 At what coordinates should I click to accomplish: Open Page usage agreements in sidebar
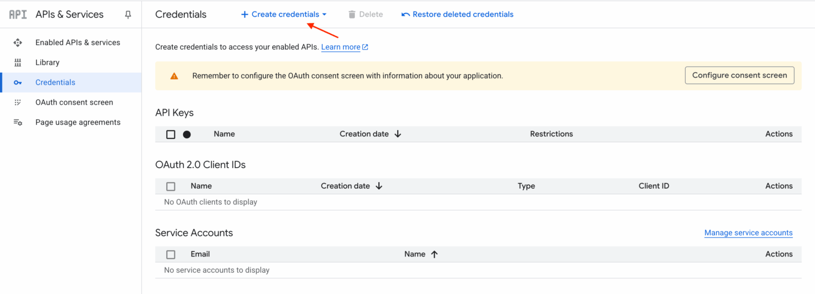pyautogui.click(x=78, y=123)
